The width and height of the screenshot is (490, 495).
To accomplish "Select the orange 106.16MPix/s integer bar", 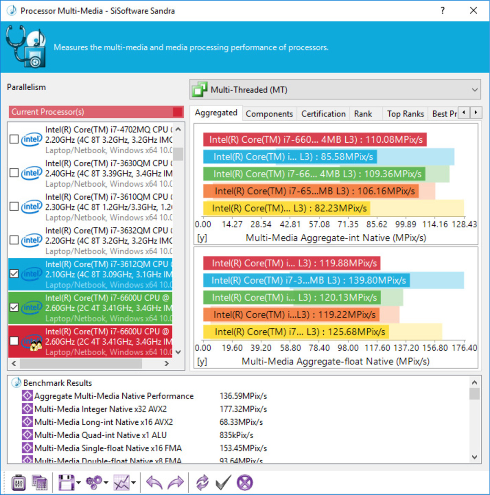I will click(311, 191).
